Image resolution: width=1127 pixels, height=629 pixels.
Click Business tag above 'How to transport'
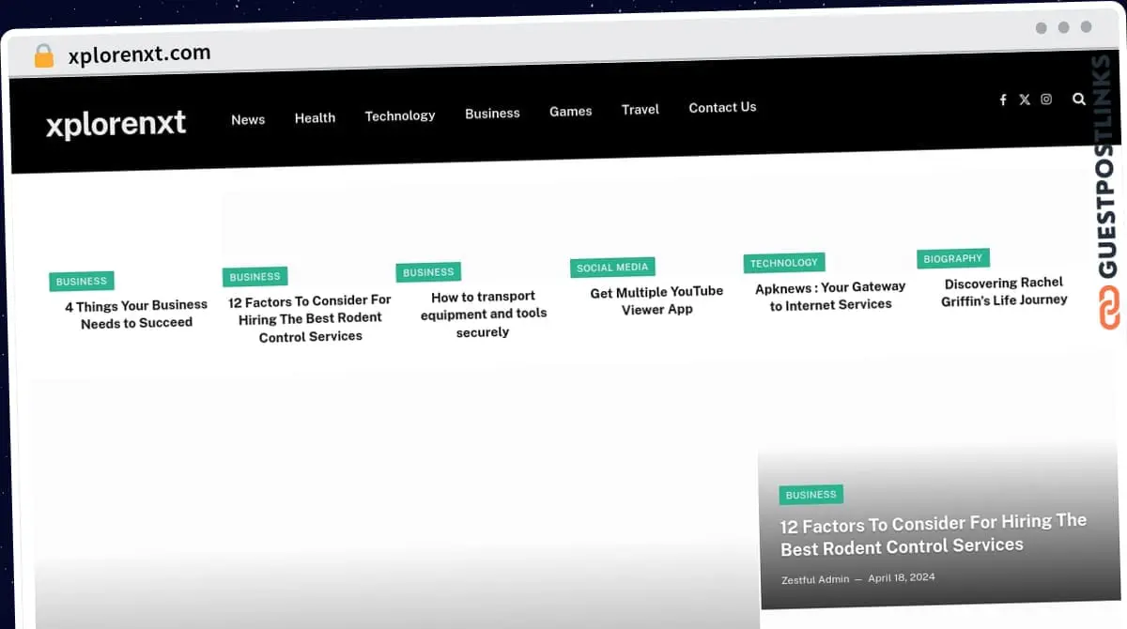coord(428,272)
